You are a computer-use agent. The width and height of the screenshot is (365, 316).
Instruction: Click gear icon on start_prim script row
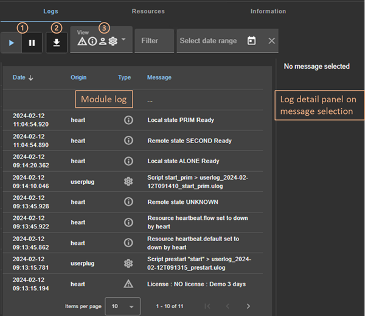128,181
